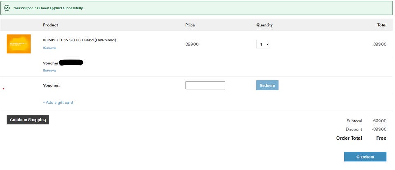The image size is (395, 170).
Task: Click the Continue Shopping button
Action: click(28, 120)
